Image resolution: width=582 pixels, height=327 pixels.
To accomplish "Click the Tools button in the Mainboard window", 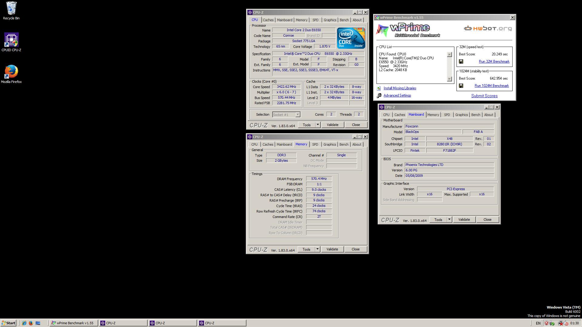I will (x=438, y=220).
